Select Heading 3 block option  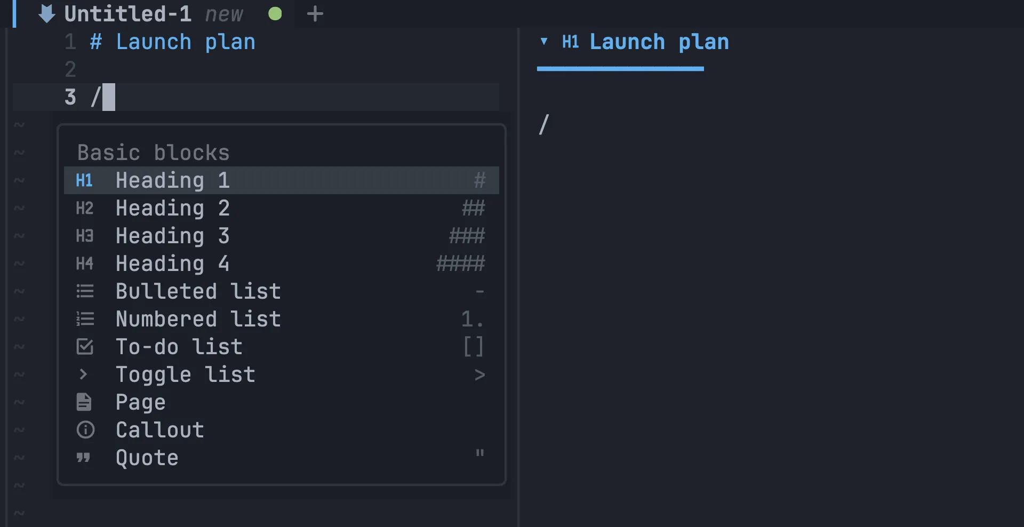282,236
